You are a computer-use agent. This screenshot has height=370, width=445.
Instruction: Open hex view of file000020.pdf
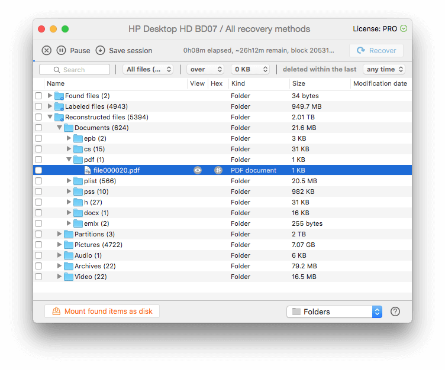click(218, 170)
